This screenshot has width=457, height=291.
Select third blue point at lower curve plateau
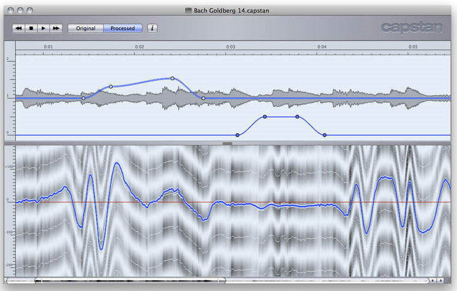point(297,117)
